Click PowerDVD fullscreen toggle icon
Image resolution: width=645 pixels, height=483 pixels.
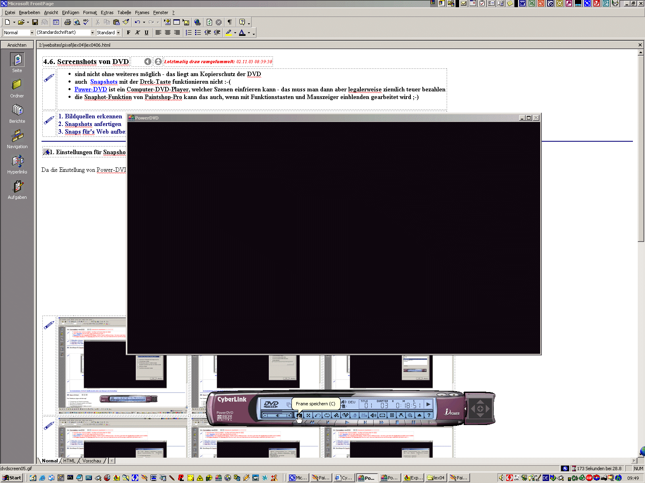pyautogui.click(x=308, y=415)
